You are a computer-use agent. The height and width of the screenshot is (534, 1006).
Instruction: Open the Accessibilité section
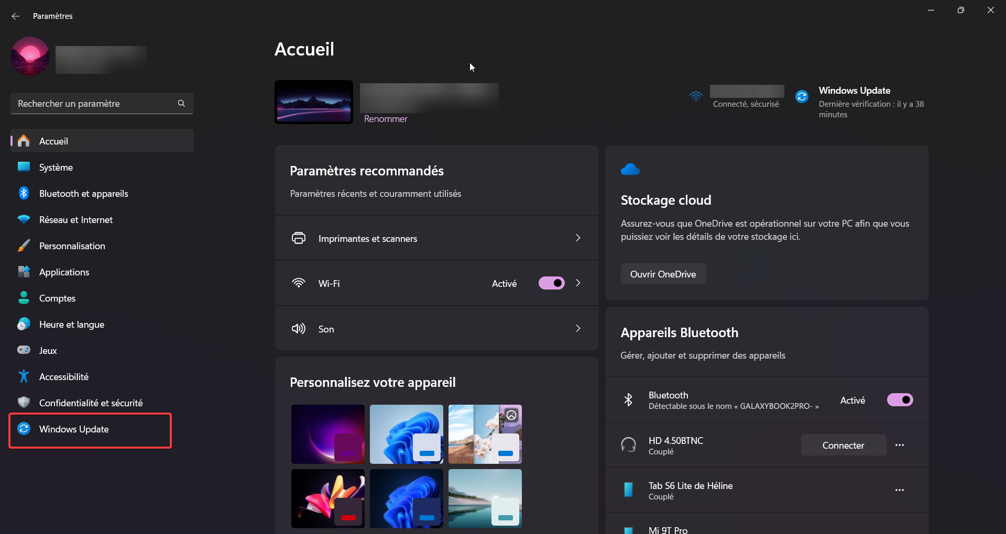[102, 376]
